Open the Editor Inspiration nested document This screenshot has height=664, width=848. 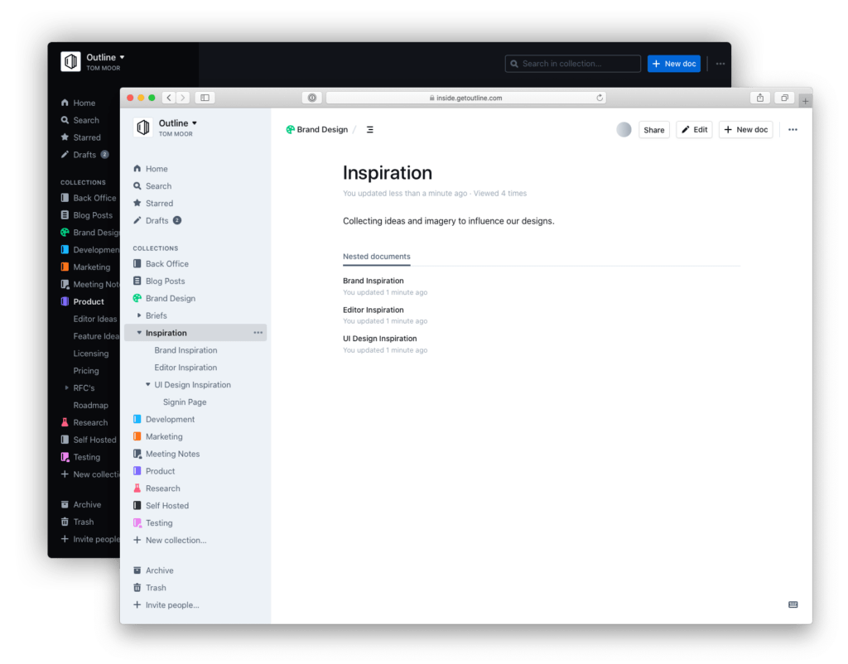pos(373,310)
